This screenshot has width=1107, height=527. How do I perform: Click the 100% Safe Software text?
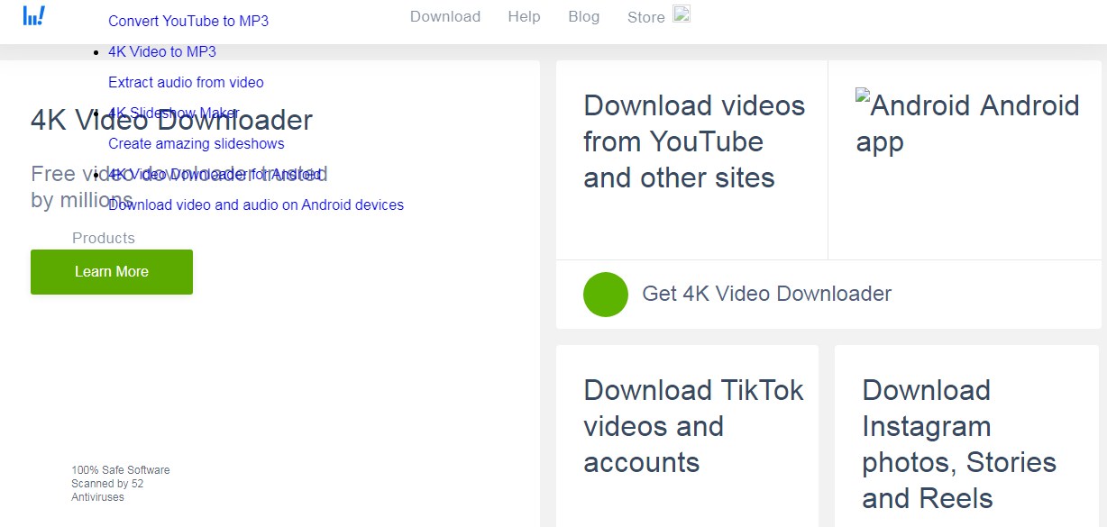pyautogui.click(x=121, y=470)
